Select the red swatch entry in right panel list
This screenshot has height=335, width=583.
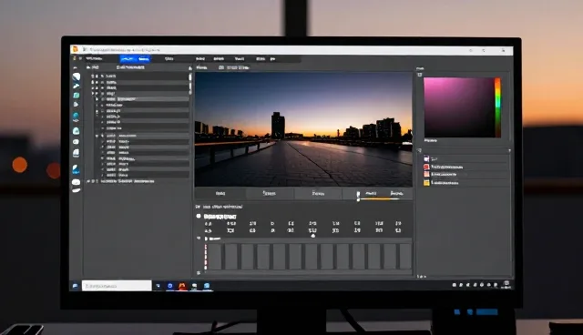pyautogui.click(x=466, y=167)
